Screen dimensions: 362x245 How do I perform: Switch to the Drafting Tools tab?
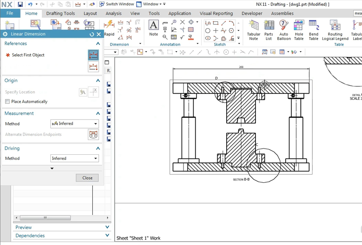coord(60,13)
